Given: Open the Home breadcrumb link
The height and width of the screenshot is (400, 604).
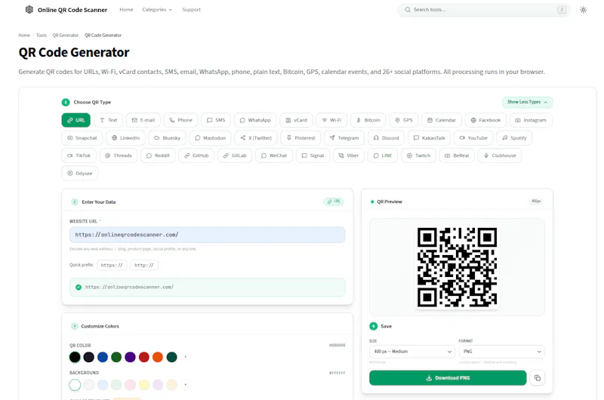Looking at the screenshot, I should tap(24, 35).
